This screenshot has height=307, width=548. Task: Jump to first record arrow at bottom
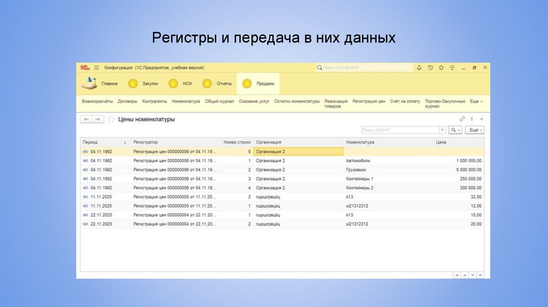[457, 275]
